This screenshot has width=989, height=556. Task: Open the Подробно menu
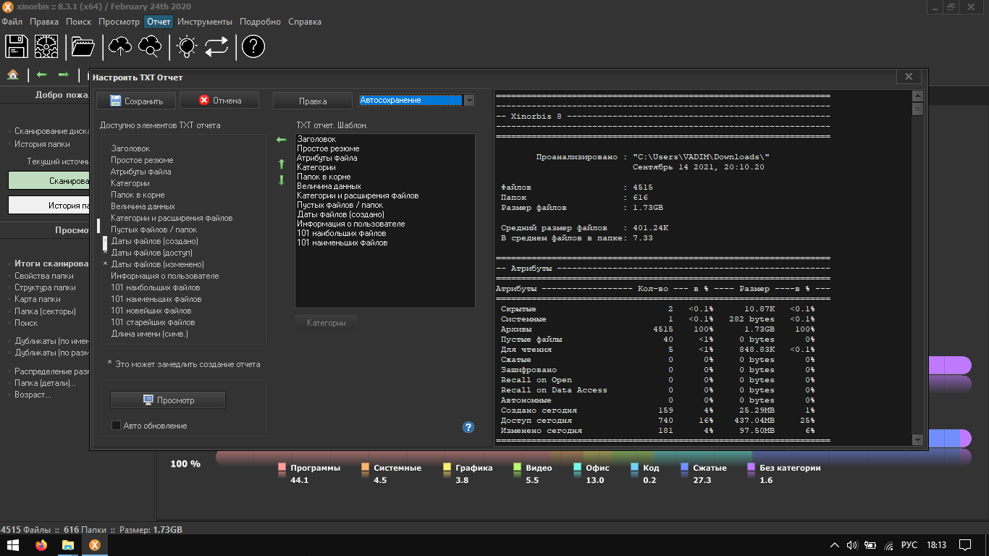[260, 22]
